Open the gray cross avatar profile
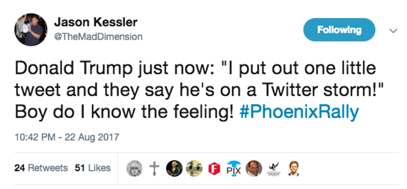 coord(154,168)
